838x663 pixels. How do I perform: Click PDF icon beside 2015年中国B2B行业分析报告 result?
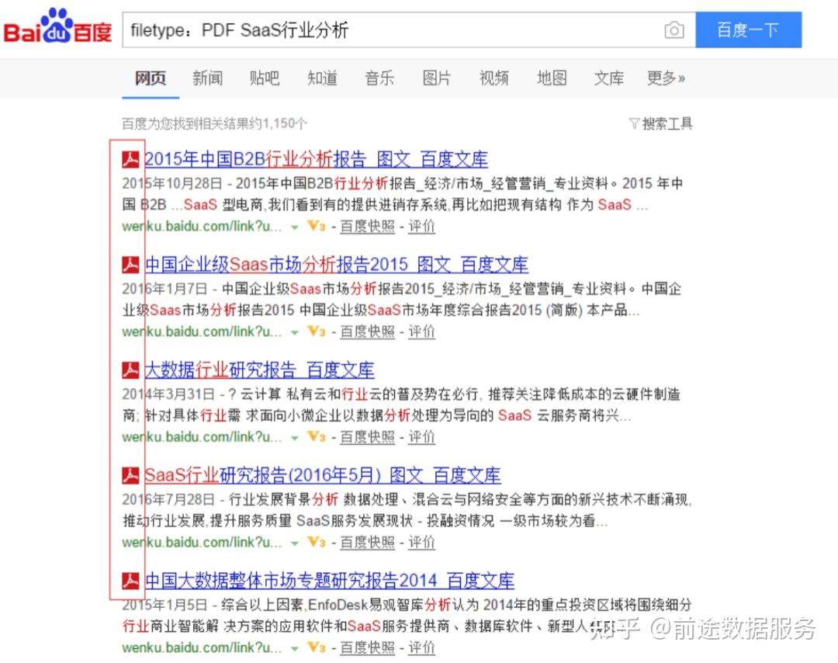pos(130,159)
